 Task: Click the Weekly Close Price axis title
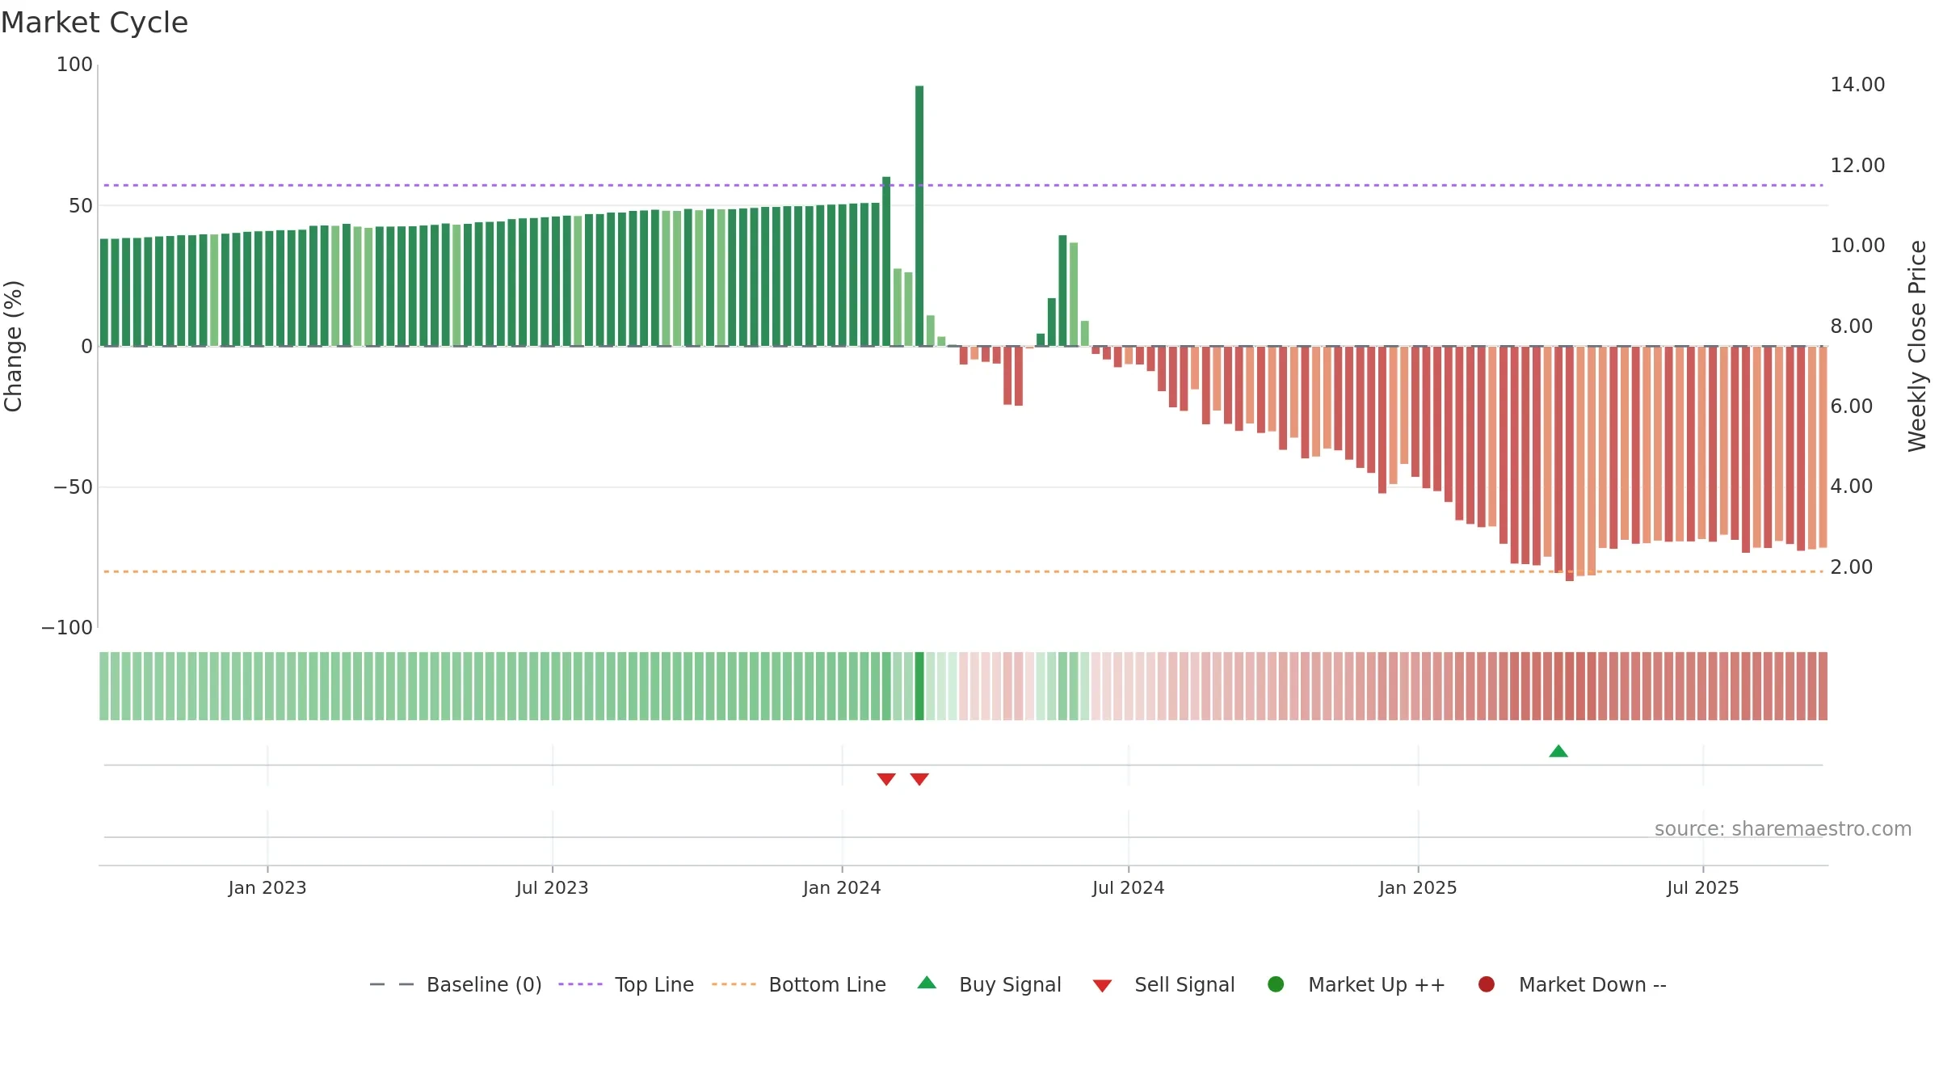click(1917, 346)
